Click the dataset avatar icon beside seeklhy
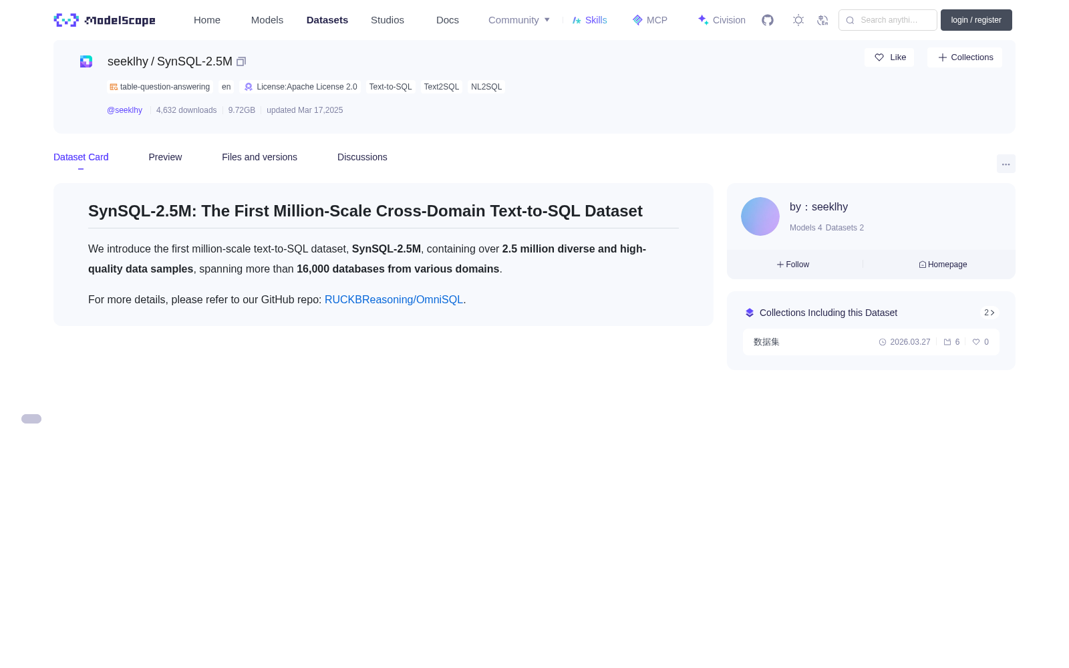1069x668 pixels. coord(86,61)
